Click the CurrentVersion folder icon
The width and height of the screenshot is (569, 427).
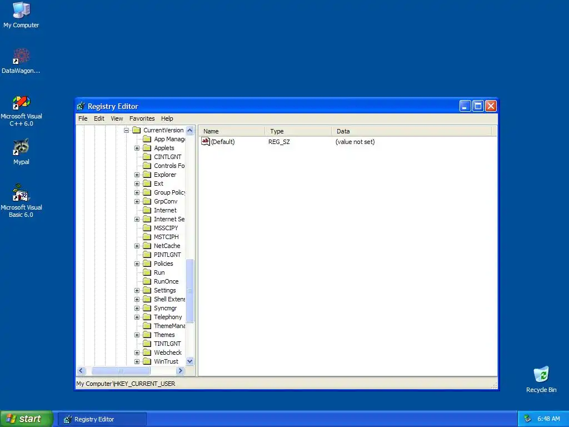coord(137,130)
